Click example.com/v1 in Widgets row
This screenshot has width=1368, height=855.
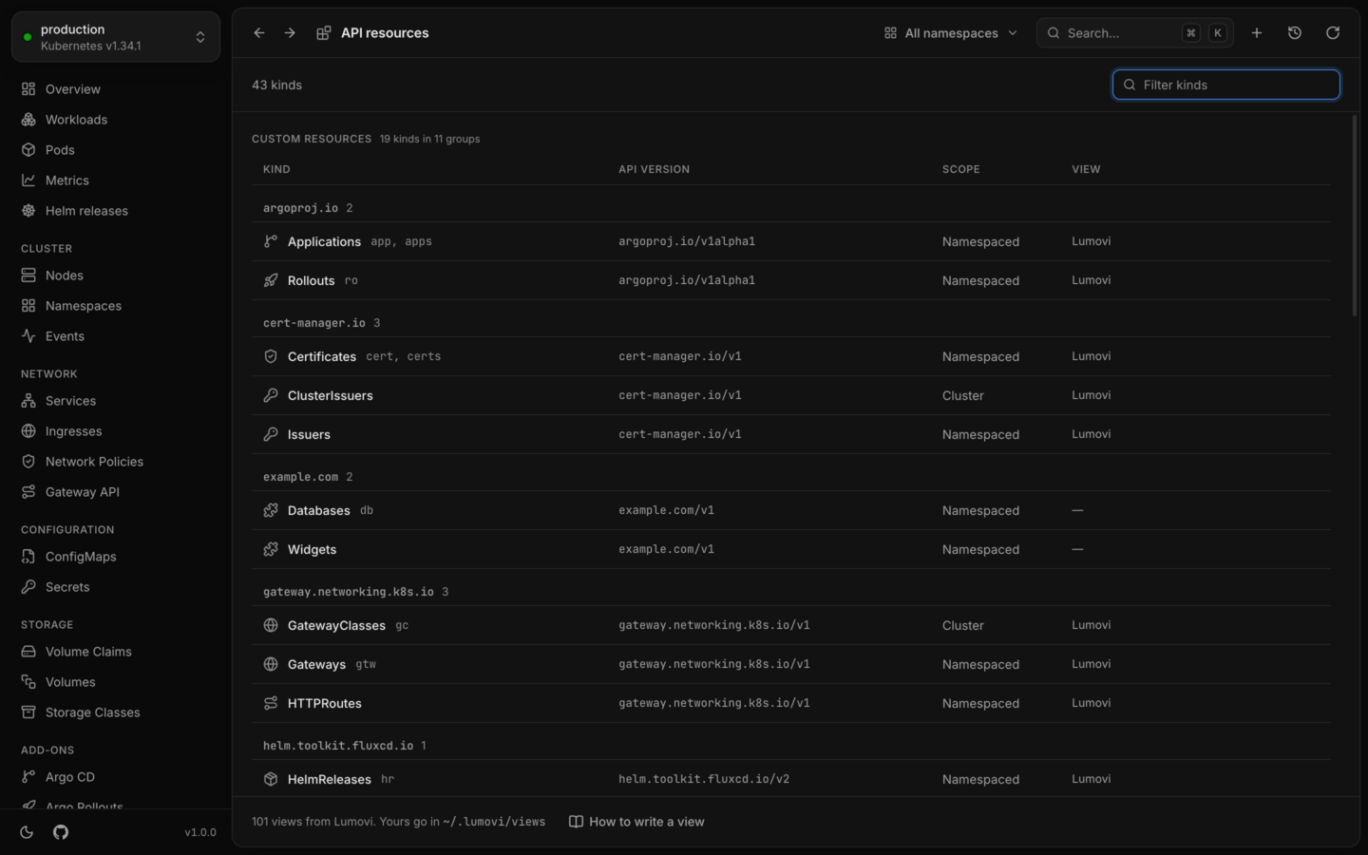(x=666, y=549)
